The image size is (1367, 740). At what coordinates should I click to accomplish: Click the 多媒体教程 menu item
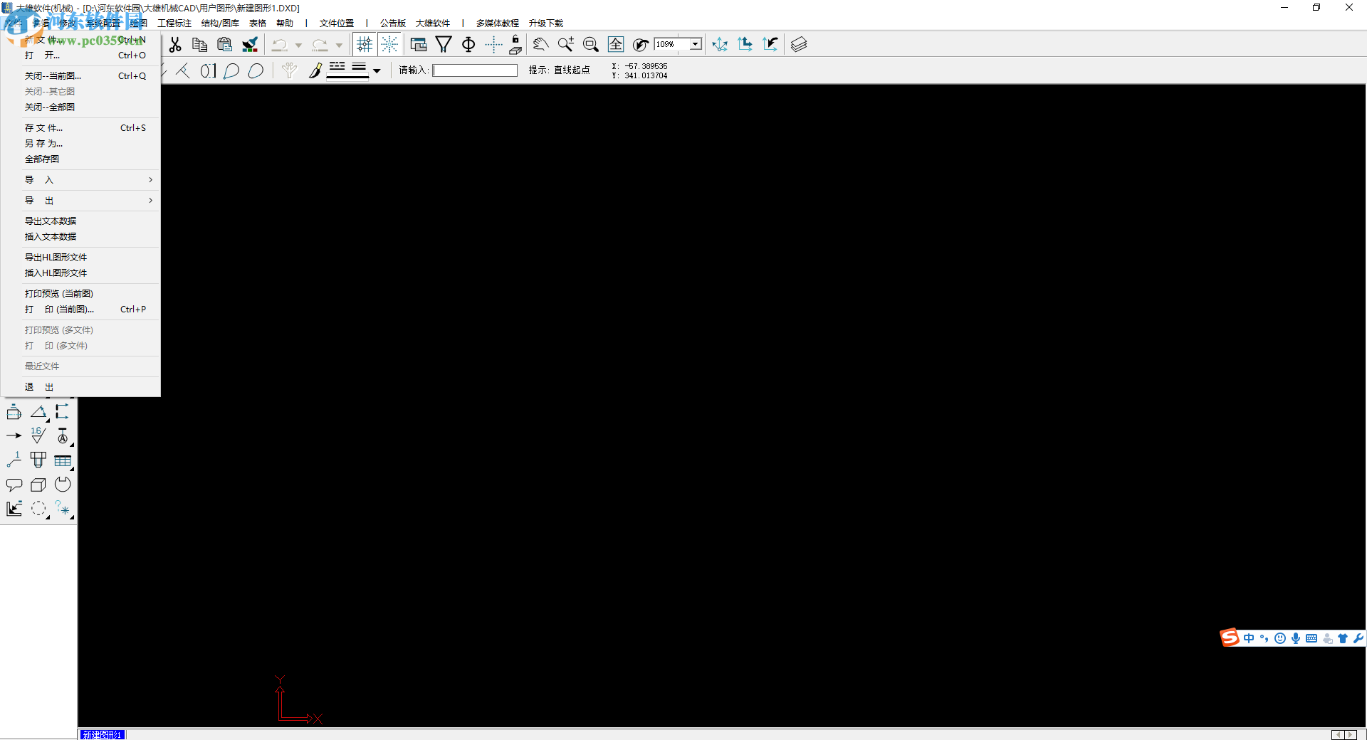click(498, 23)
